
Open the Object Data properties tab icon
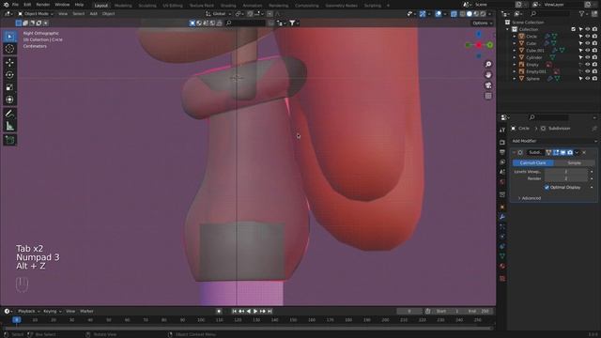click(x=502, y=256)
